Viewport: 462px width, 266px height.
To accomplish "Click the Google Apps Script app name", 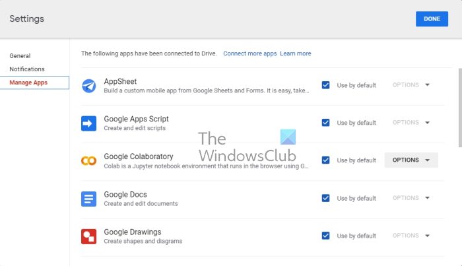I will (x=136, y=119).
